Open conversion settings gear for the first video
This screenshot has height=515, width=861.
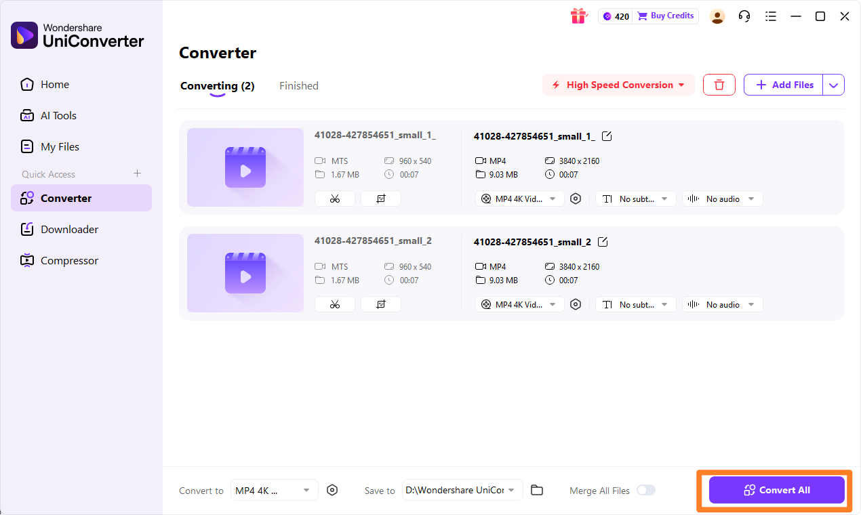tap(576, 198)
